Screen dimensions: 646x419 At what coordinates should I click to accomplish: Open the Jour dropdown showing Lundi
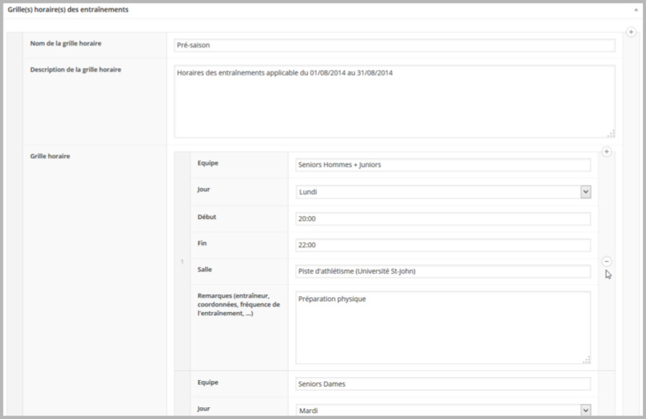(443, 192)
